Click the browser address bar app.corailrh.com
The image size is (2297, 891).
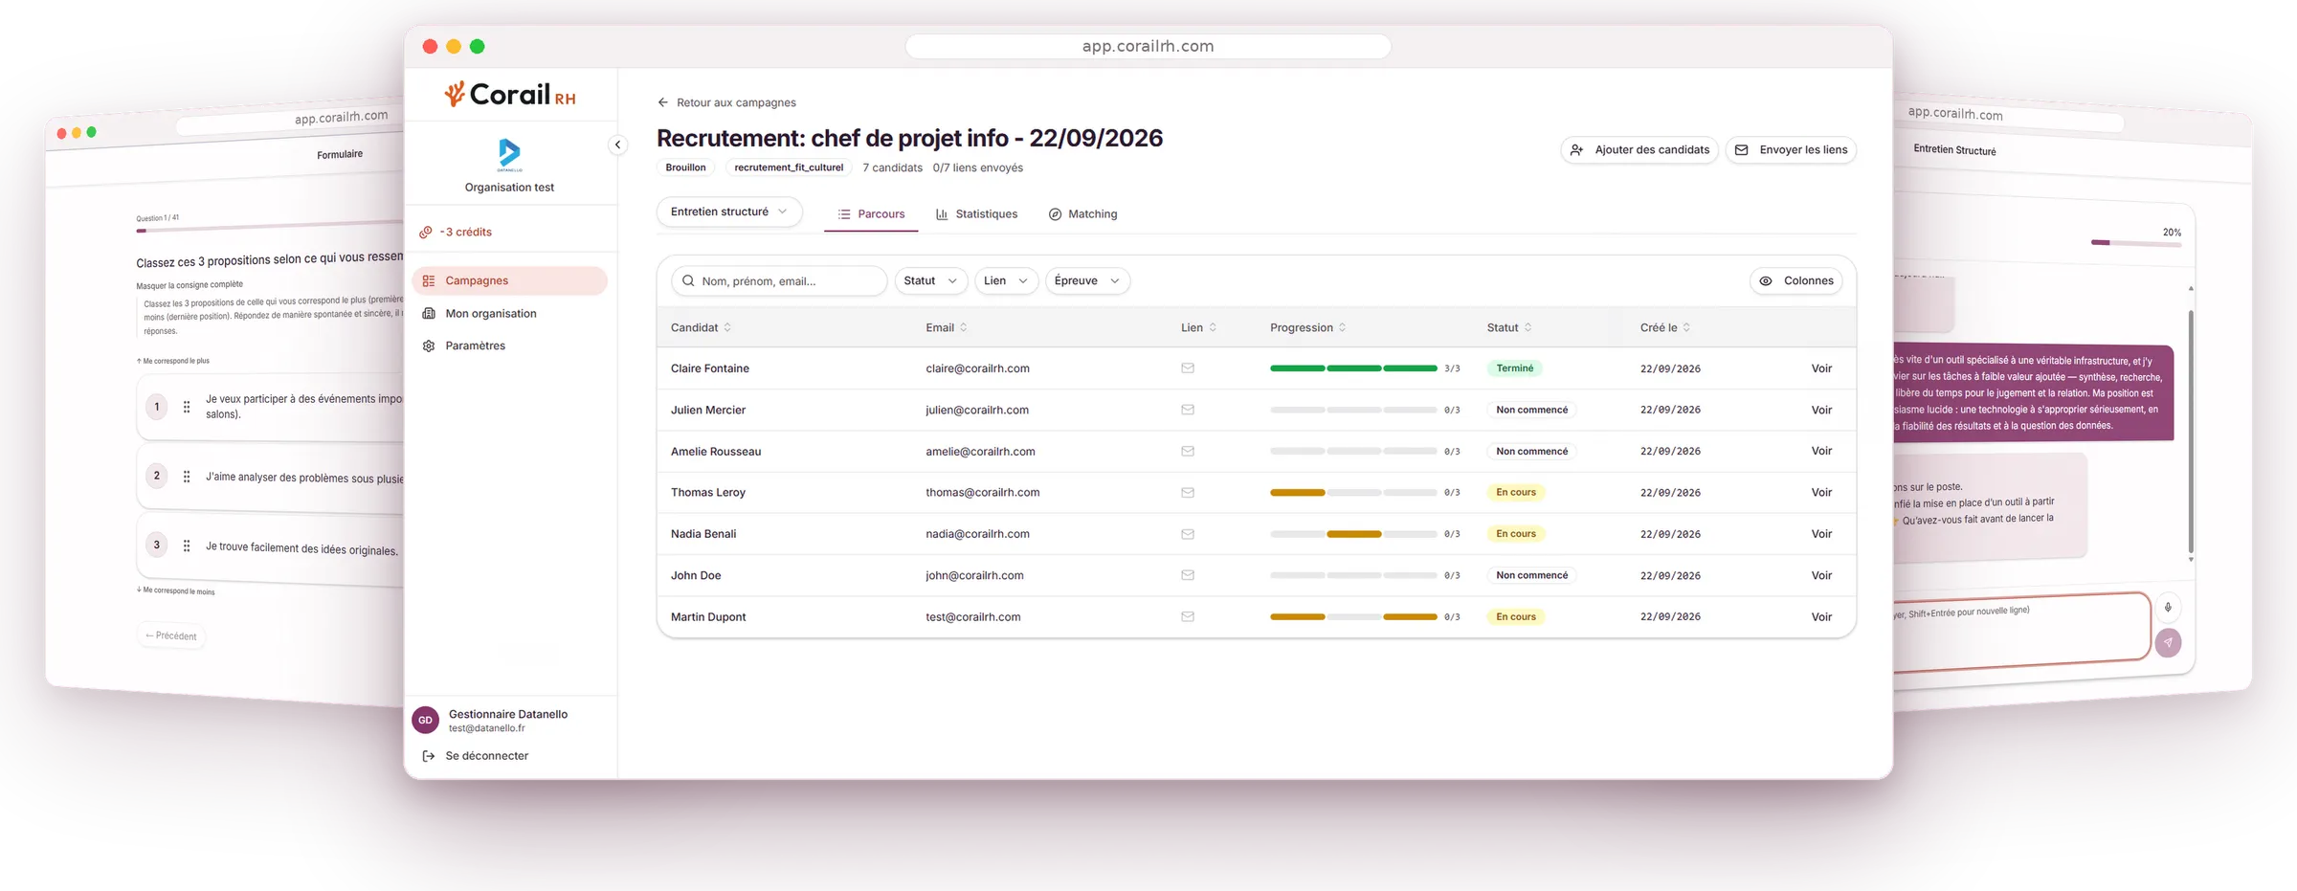(x=1148, y=46)
